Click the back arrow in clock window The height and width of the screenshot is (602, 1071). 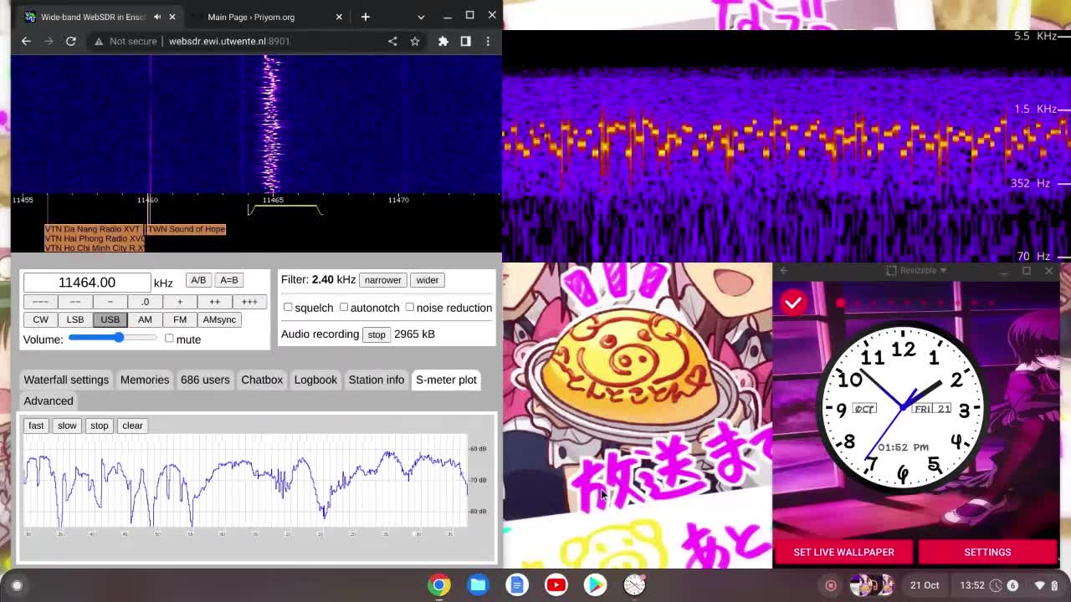coord(784,270)
